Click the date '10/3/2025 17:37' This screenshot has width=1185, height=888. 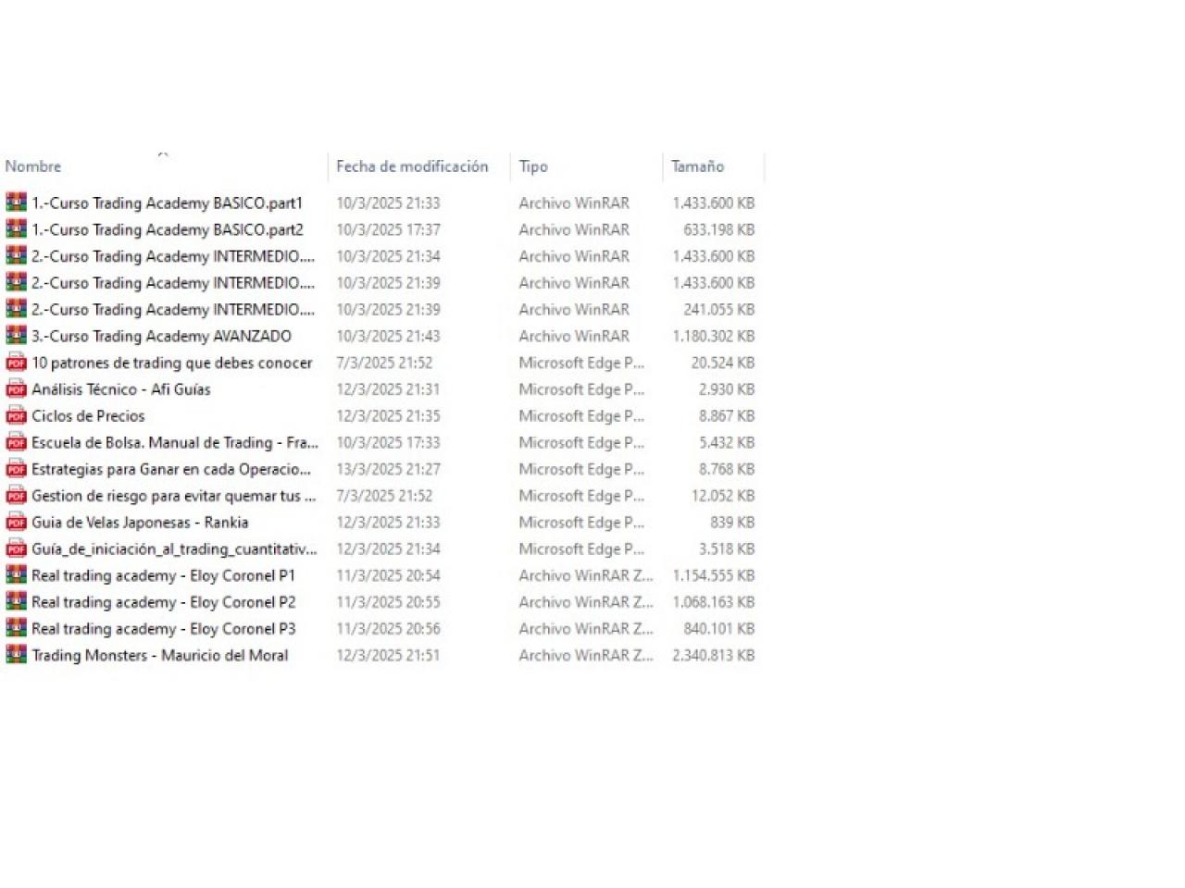coord(388,229)
